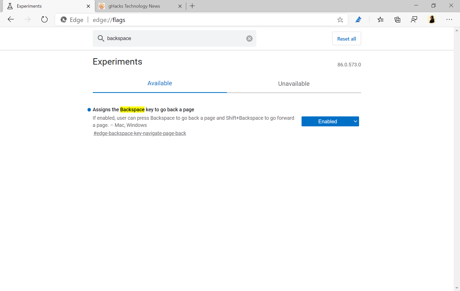Go back using the browser back arrow
Image resolution: width=460 pixels, height=291 pixels.
(x=11, y=19)
